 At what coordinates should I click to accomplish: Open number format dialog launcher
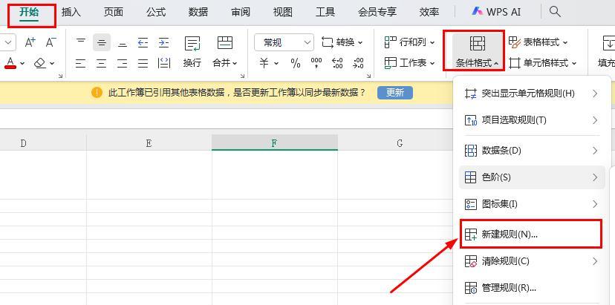(368, 76)
